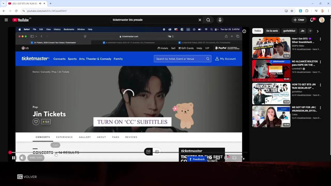Viewport: 331px width, 186px height.
Task: Click the YouTube search input field
Action: coord(154,20)
